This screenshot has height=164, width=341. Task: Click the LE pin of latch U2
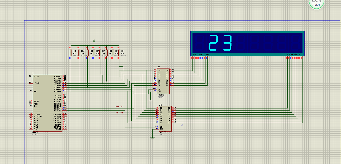pos(159,89)
